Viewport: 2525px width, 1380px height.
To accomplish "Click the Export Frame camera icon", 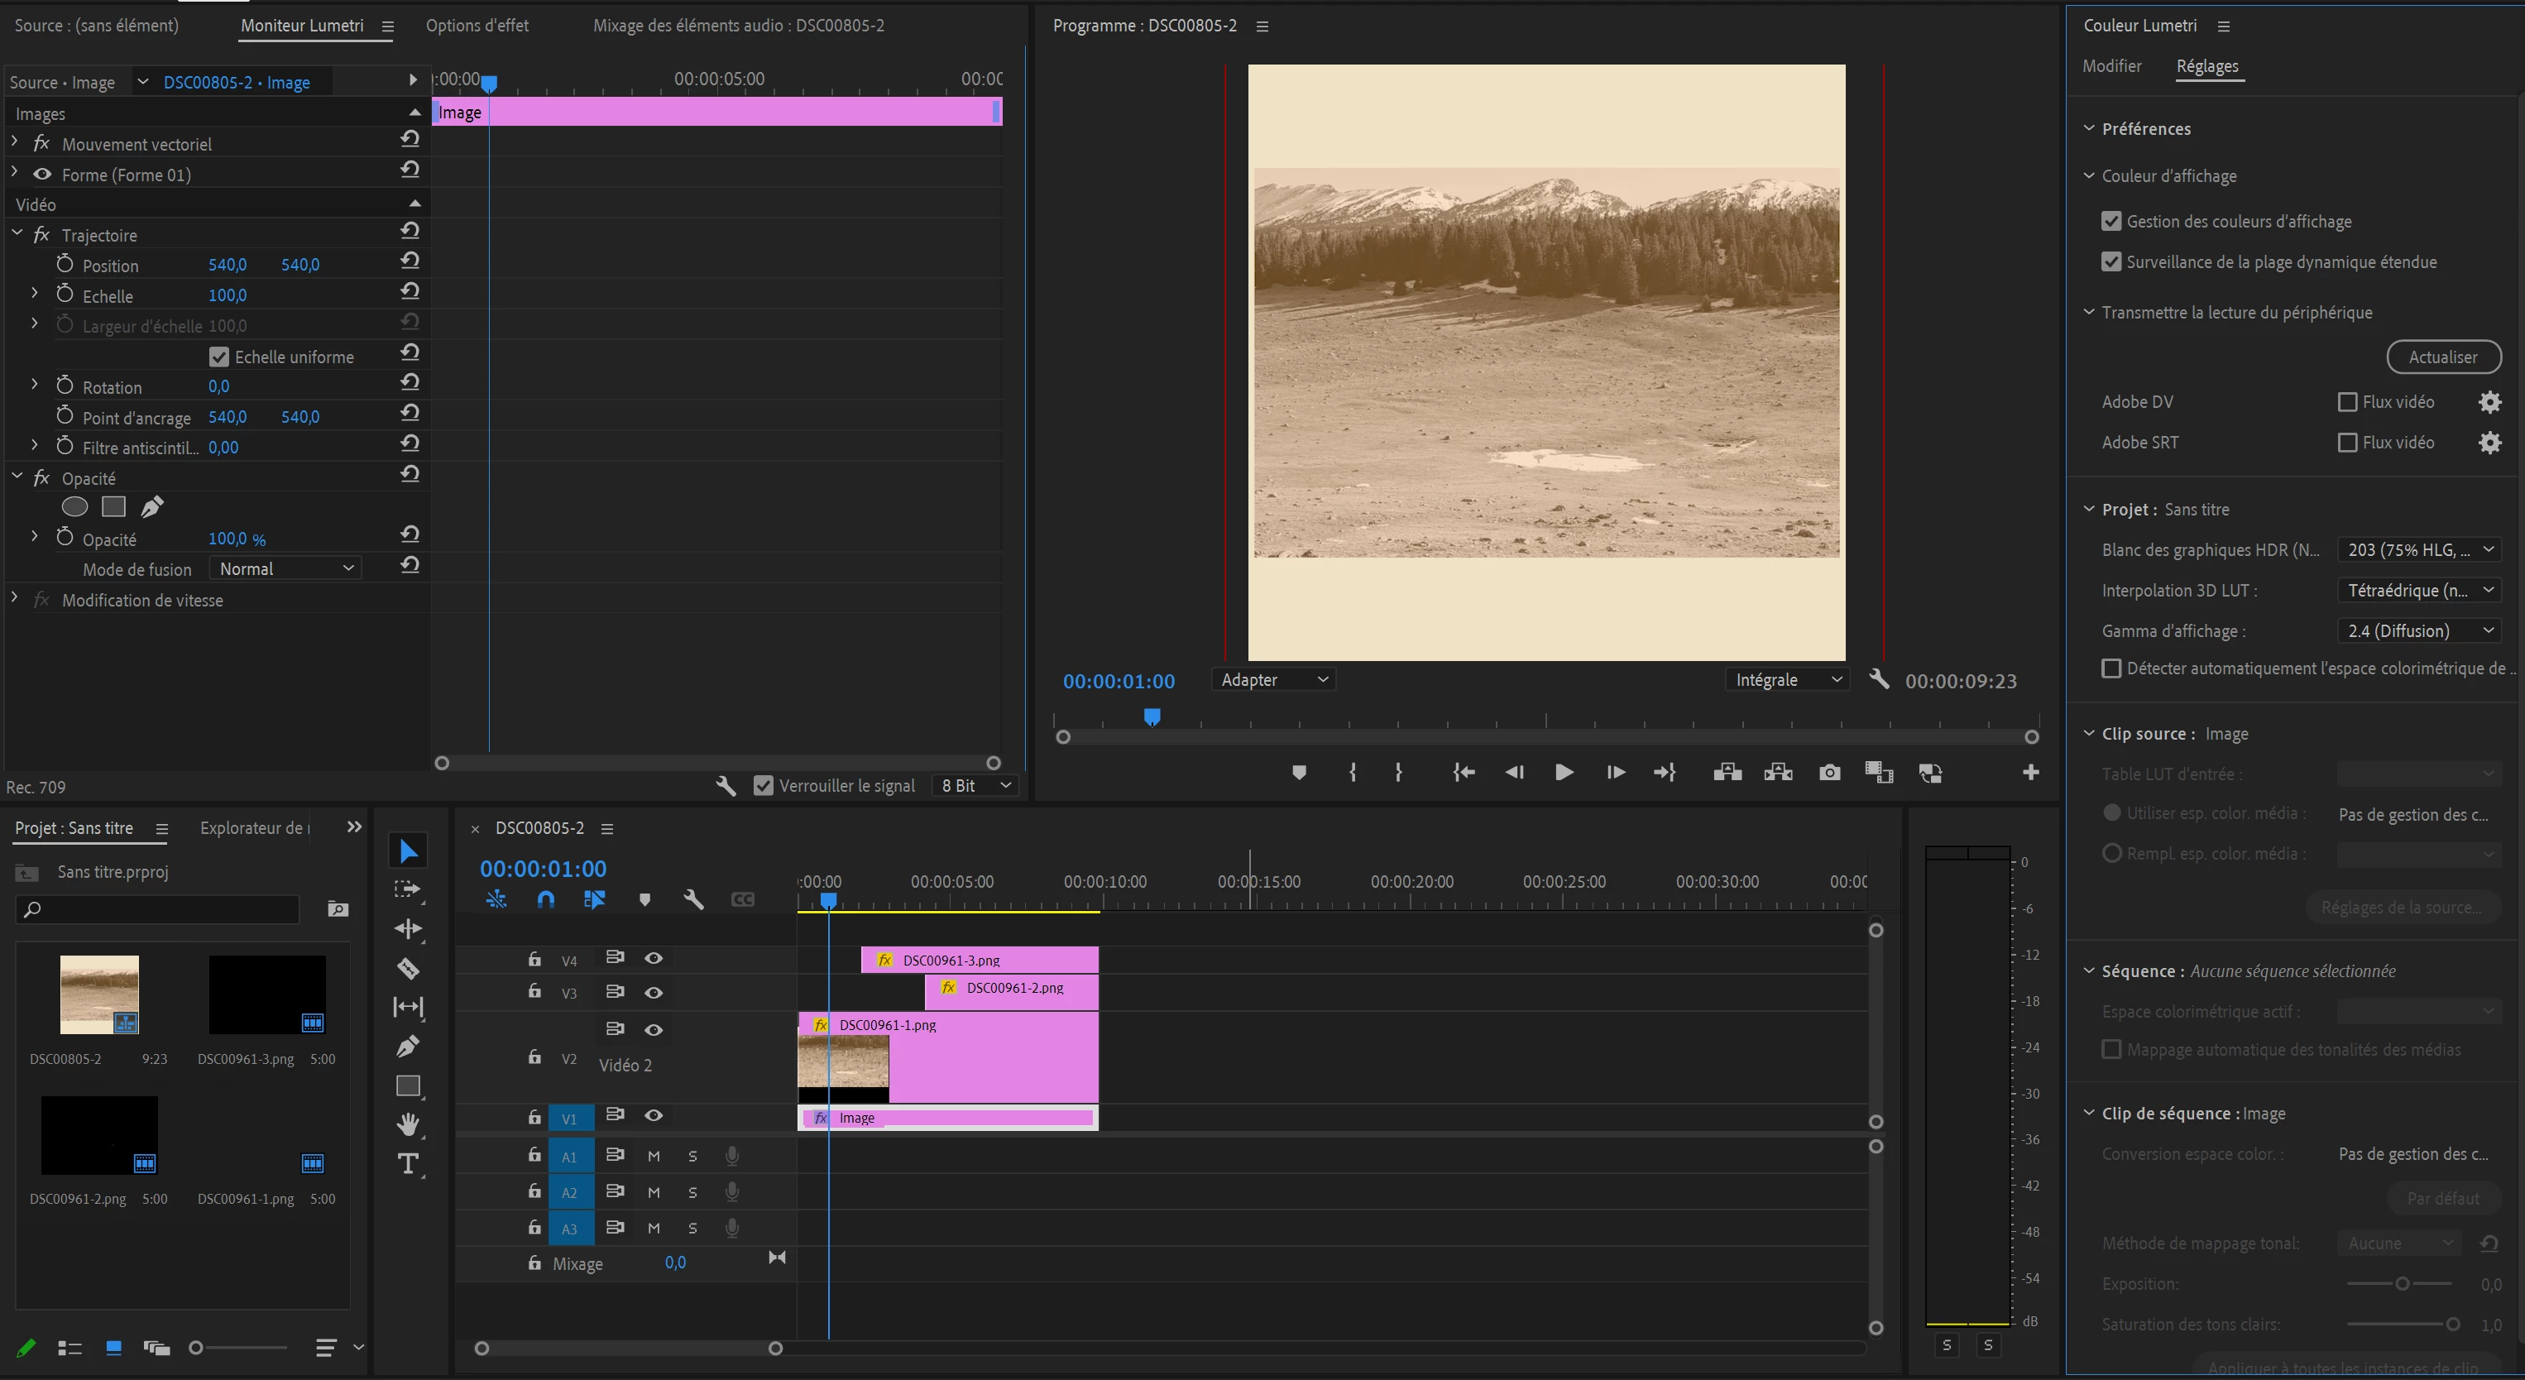I will pos(1829,773).
